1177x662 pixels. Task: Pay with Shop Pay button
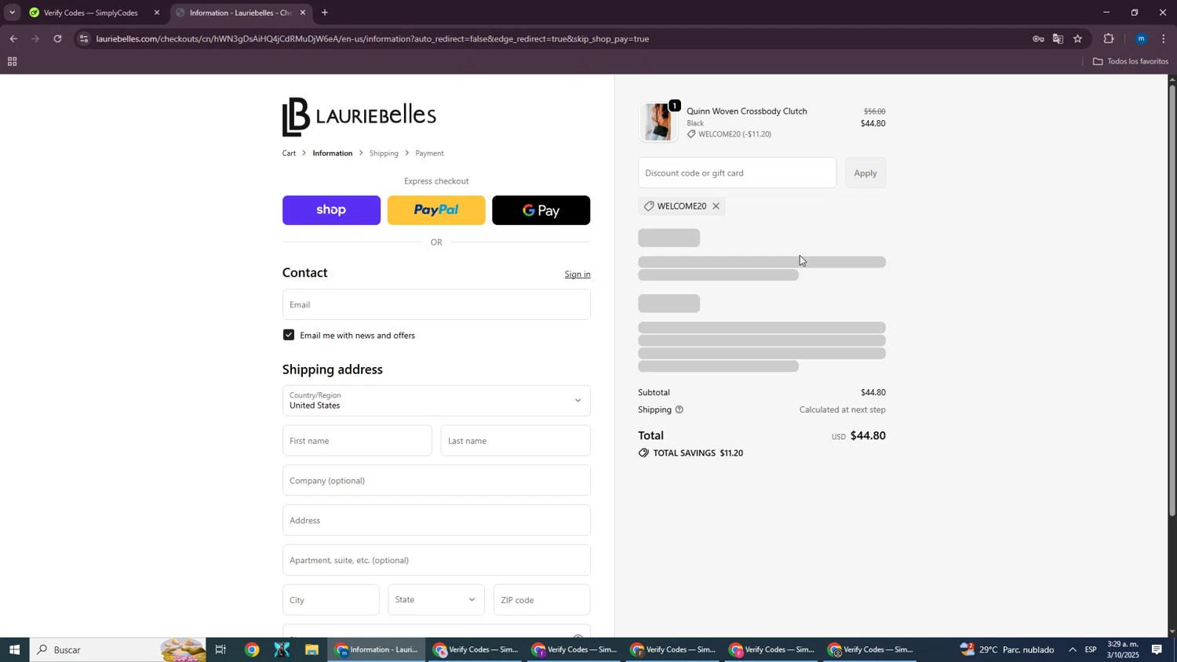coord(331,210)
